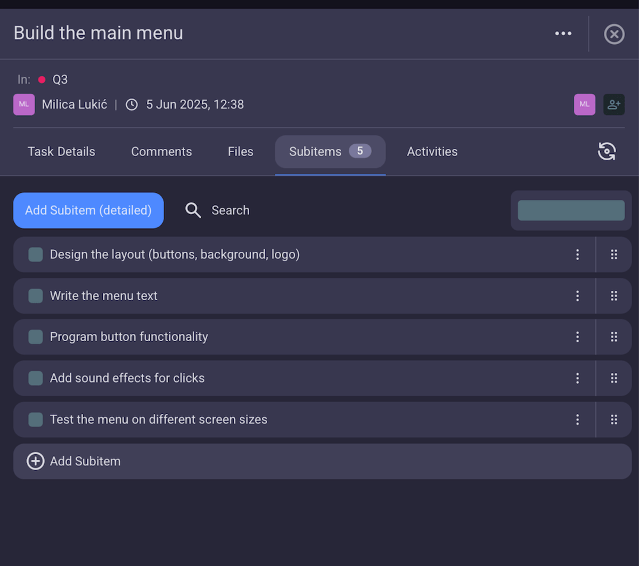Screen dimensions: 639x566
Task: Click the ML avatar beside Milica Lukić
Action: point(23,104)
